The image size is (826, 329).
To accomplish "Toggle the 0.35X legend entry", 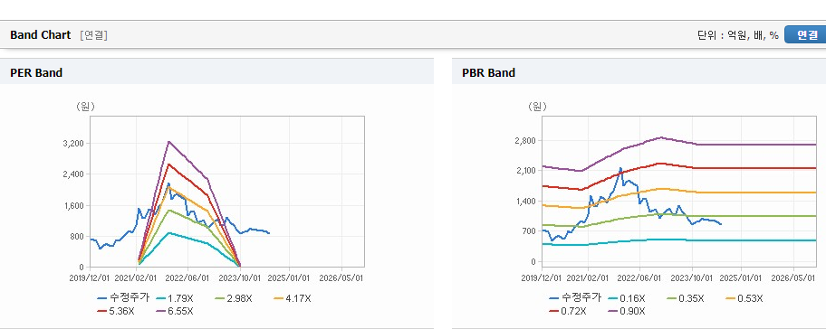I will click(686, 298).
